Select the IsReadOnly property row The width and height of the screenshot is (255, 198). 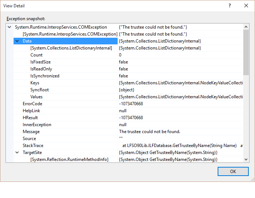click(42, 69)
